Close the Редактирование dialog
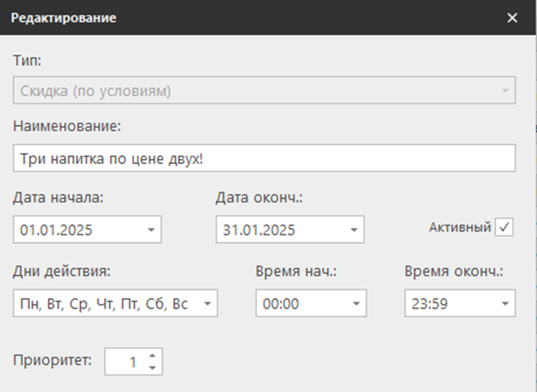Screen dimensions: 537x392 [x=512, y=18]
